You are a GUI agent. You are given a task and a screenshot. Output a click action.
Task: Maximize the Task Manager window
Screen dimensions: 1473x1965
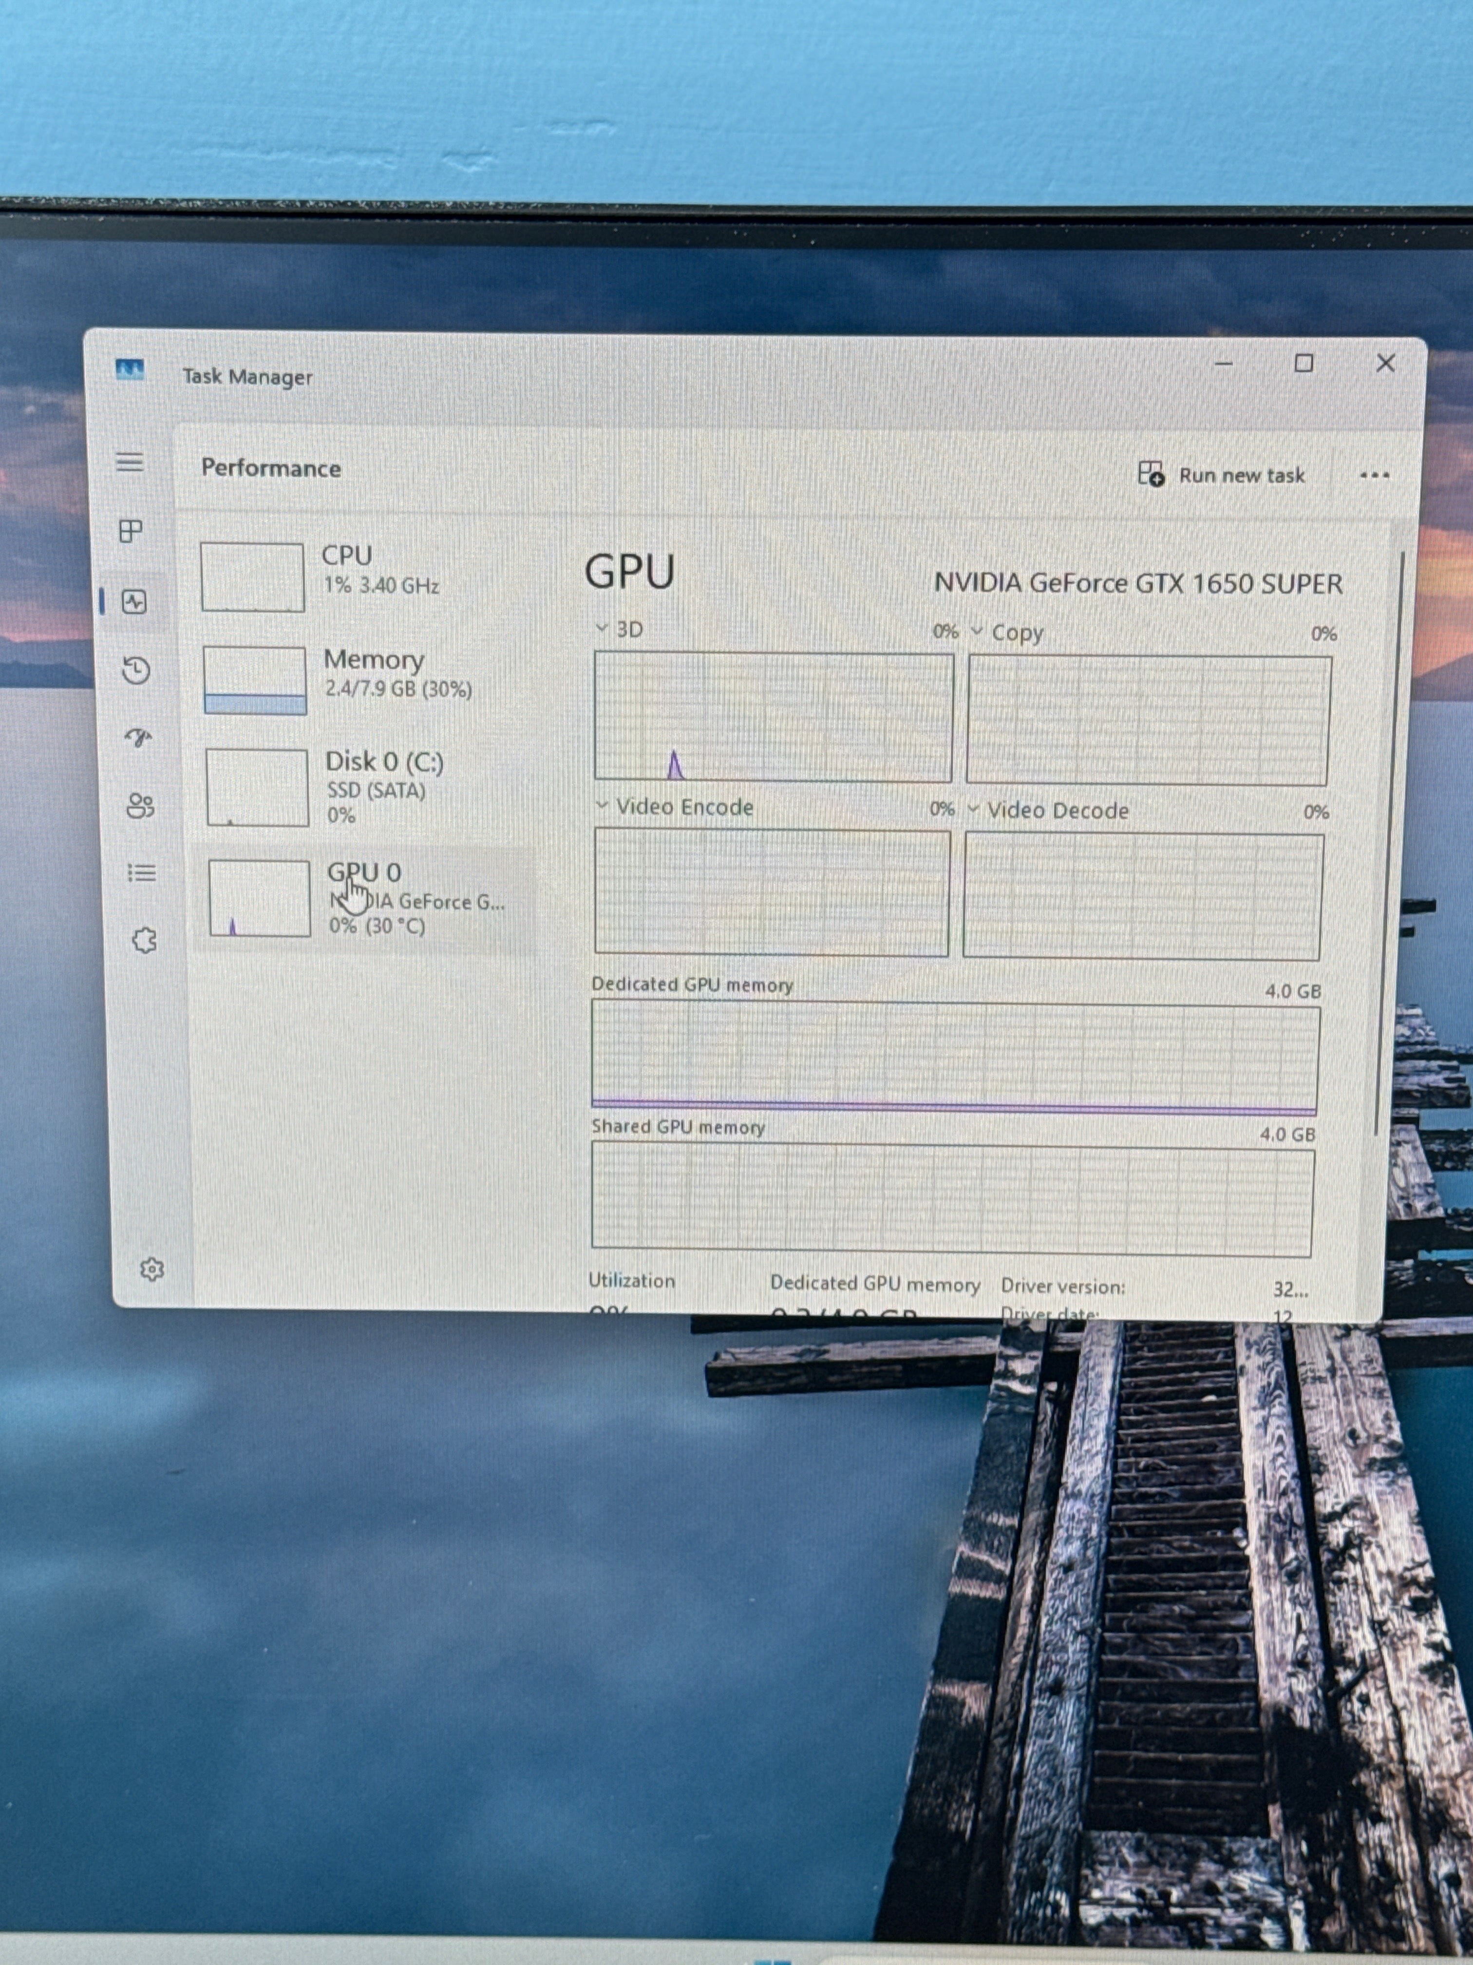[x=1303, y=363]
